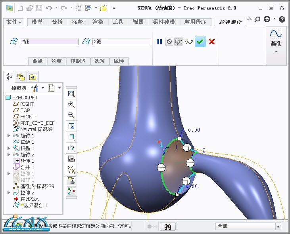Open the quick access toolbar customize arrow
The image size is (290, 234).
pos(114,8)
